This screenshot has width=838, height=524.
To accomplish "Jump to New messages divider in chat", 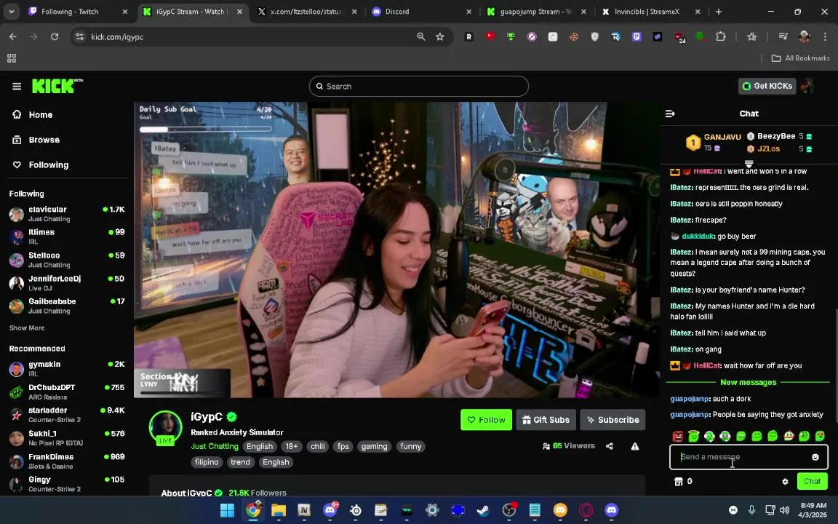I will click(749, 382).
